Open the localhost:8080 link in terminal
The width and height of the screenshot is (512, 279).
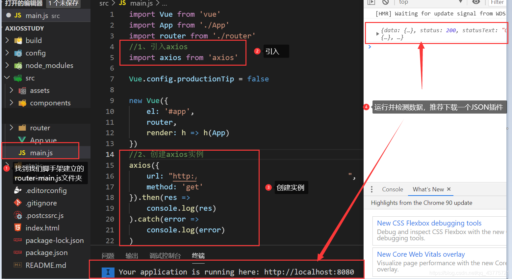coord(309,272)
